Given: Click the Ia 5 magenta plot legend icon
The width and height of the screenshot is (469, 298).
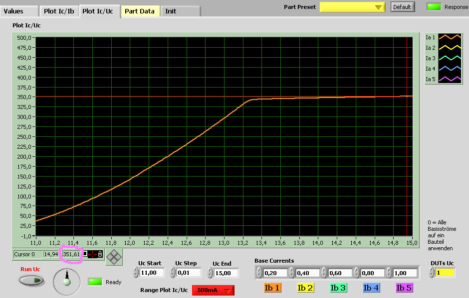Looking at the screenshot, I should pyautogui.click(x=449, y=79).
